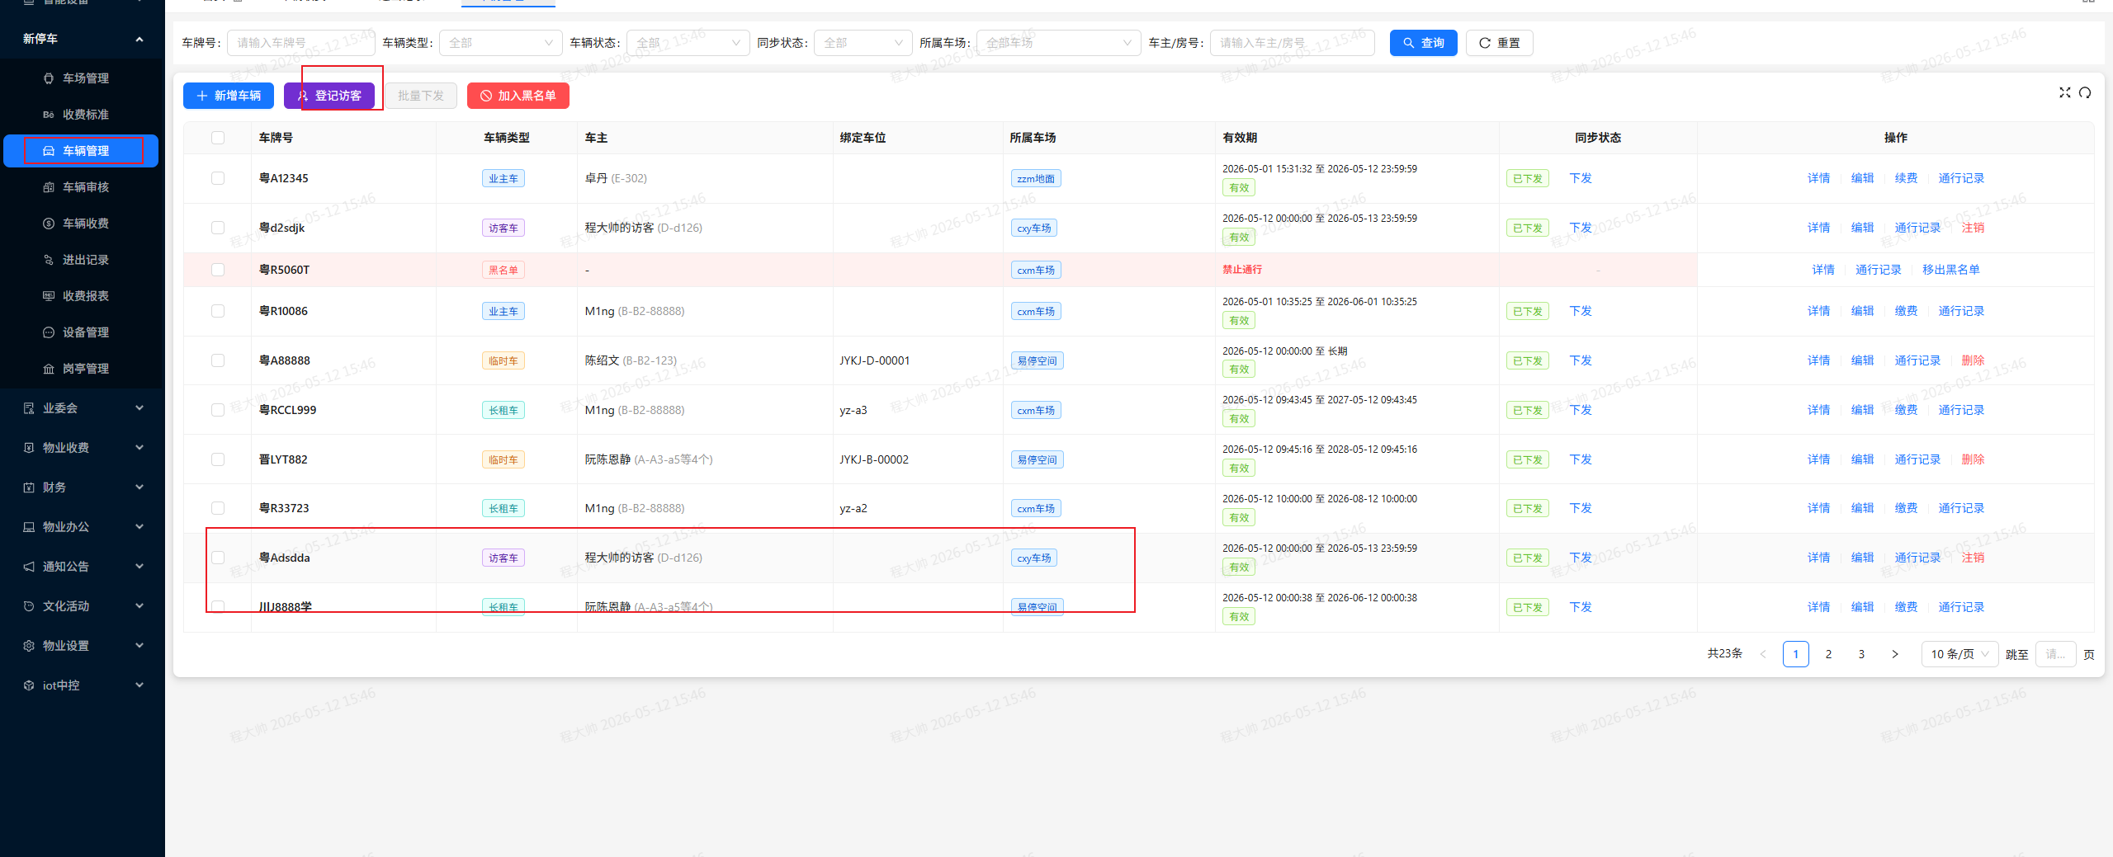This screenshot has width=2113, height=857.
Task: Click the 重置 reset button
Action: click(1500, 43)
